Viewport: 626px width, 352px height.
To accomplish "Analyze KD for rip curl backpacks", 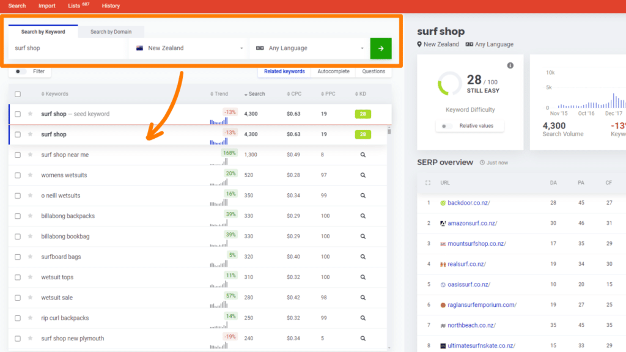I will (x=363, y=318).
